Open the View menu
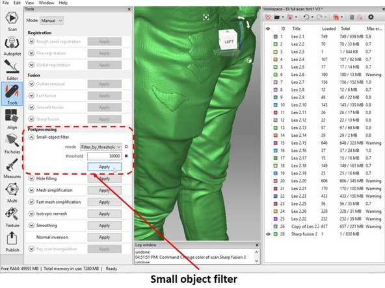 coord(29,3)
